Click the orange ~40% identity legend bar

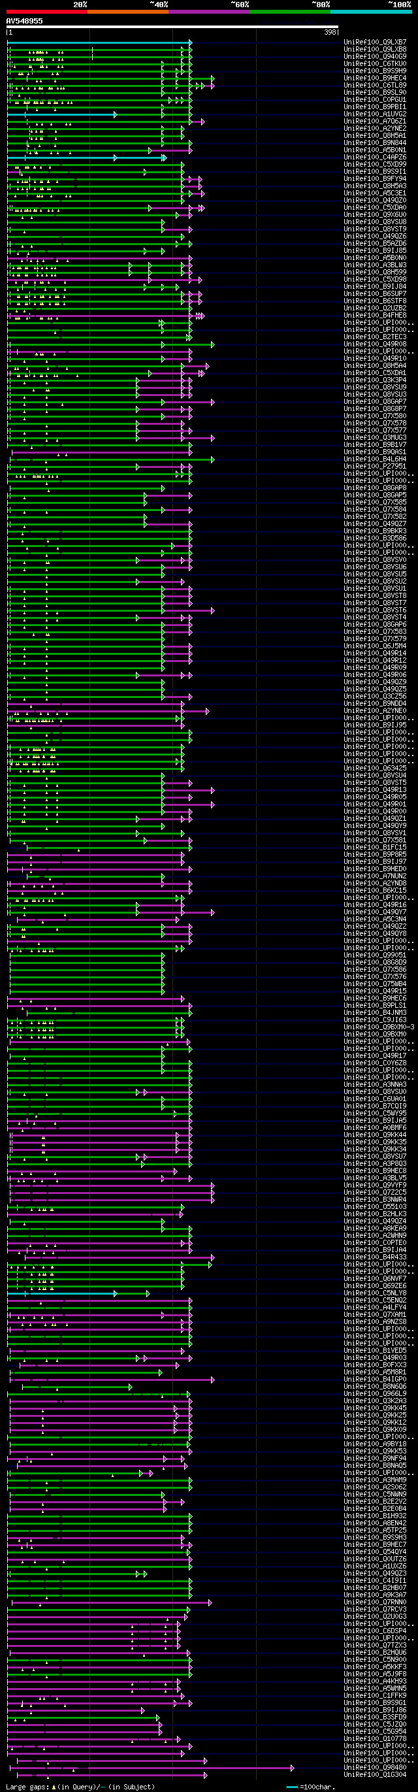point(128,12)
